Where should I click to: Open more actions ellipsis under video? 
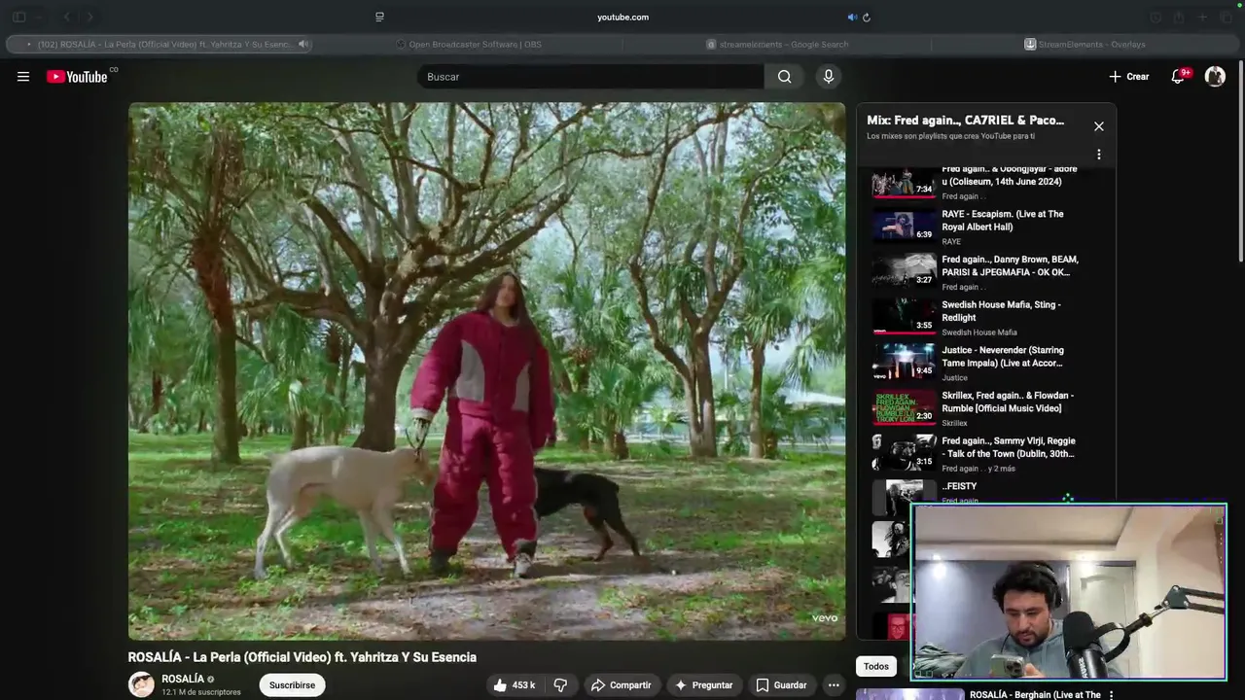point(834,685)
